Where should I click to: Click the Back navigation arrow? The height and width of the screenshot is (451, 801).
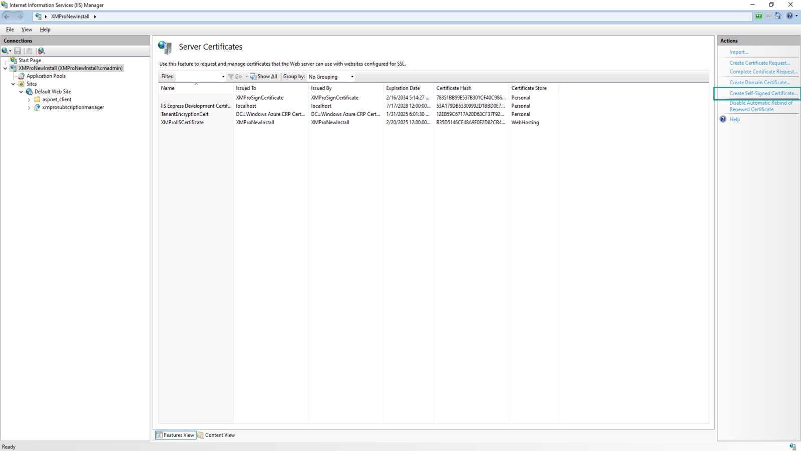[7, 17]
